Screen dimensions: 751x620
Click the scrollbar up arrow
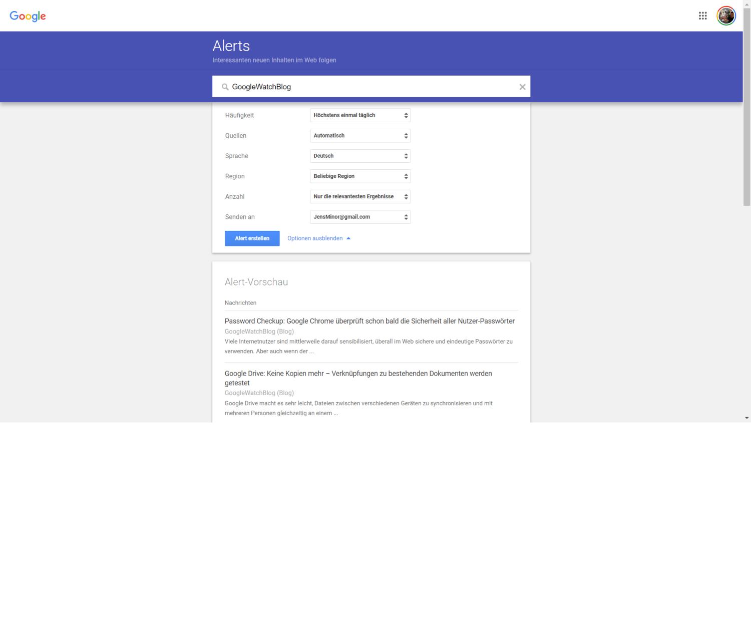746,4
